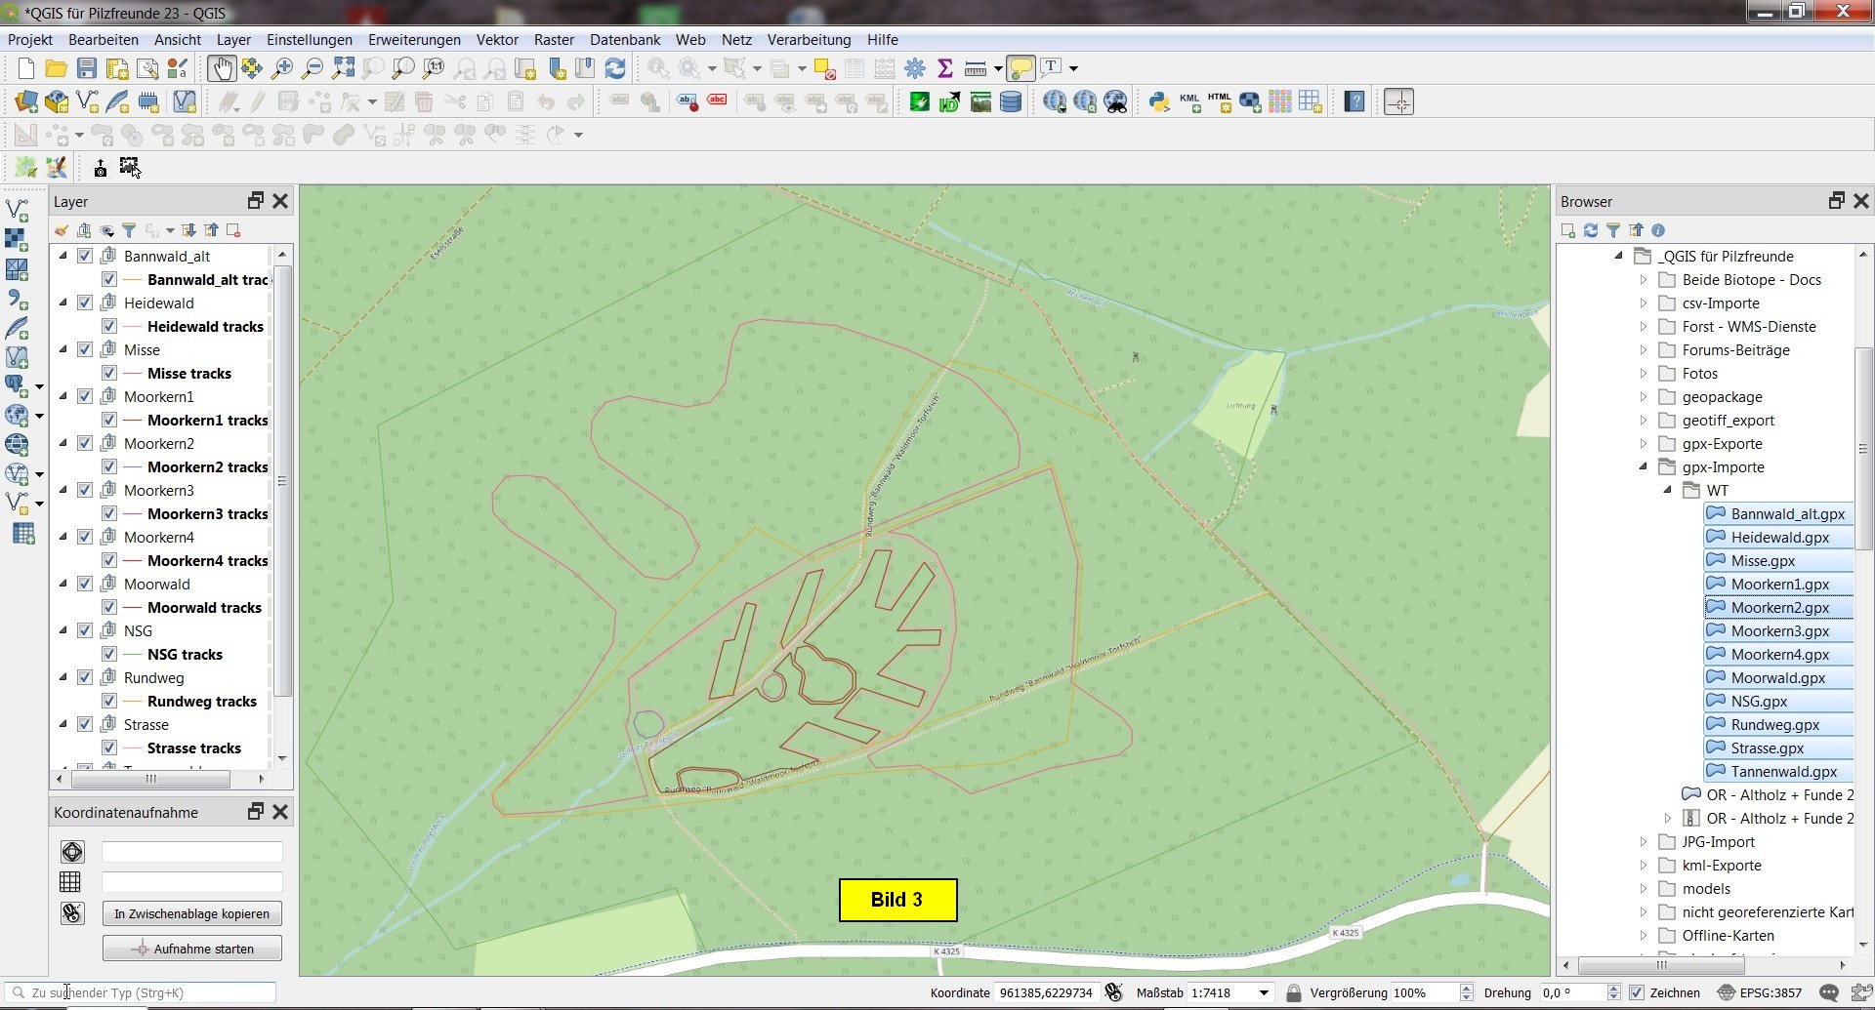Open the Vektor menu
The image size is (1875, 1010).
496,40
